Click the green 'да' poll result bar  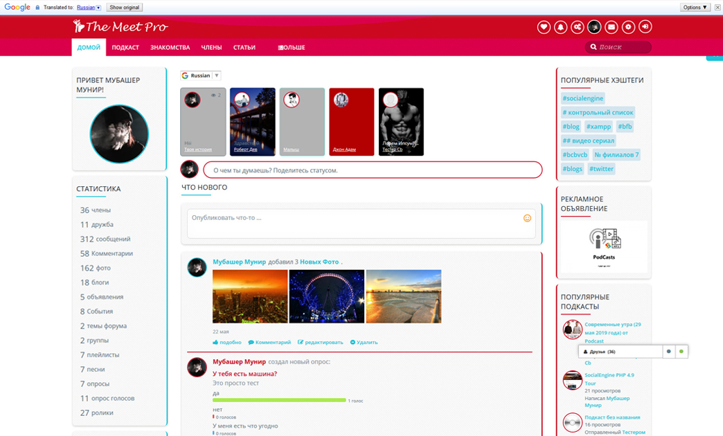tap(279, 400)
